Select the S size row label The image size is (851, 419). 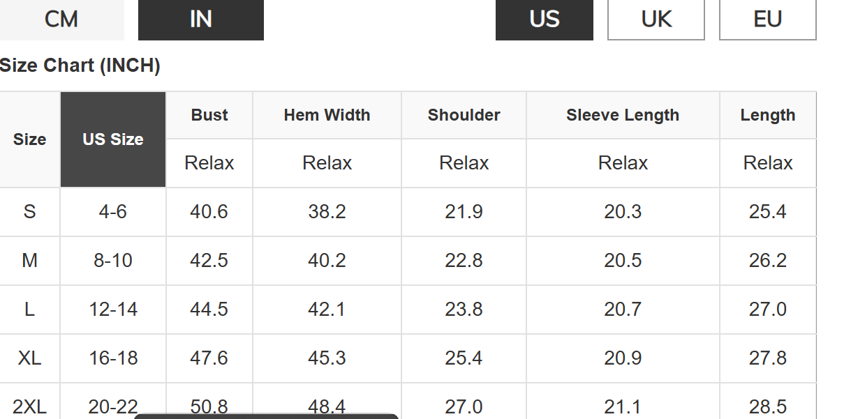tap(29, 211)
